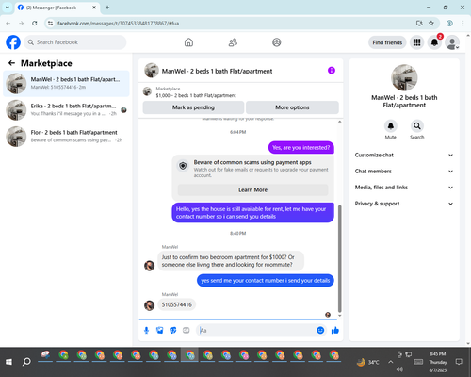
Task: Choose a sticker icon
Action: (x=173, y=330)
